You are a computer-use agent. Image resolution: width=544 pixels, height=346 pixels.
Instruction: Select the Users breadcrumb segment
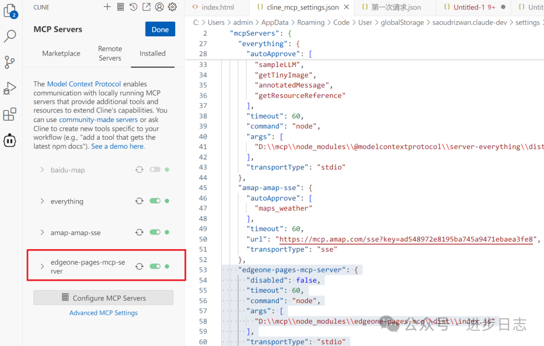(x=216, y=23)
